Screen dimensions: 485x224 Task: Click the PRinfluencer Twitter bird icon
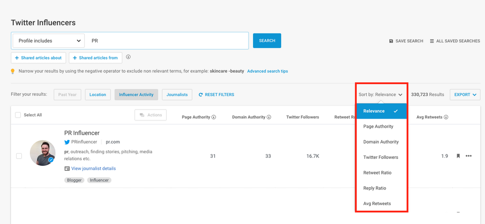pyautogui.click(x=67, y=142)
